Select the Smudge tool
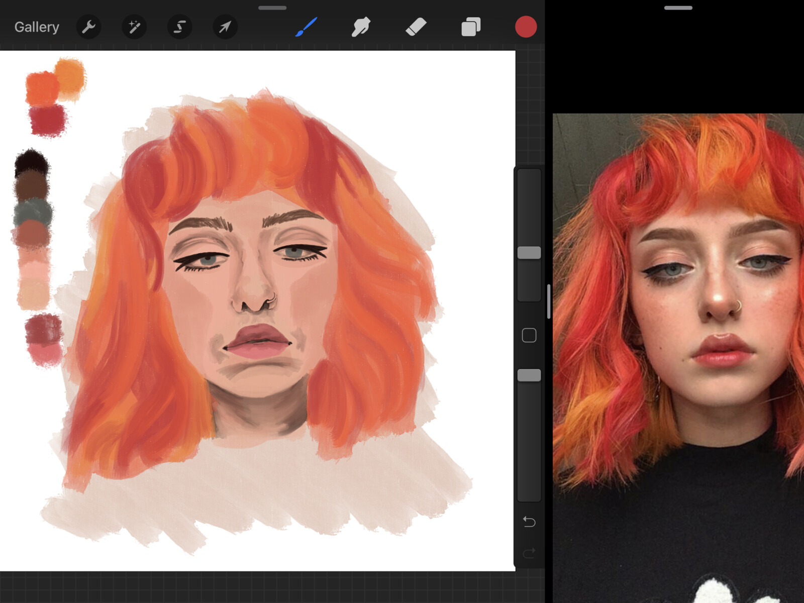The width and height of the screenshot is (804, 603). tap(361, 27)
